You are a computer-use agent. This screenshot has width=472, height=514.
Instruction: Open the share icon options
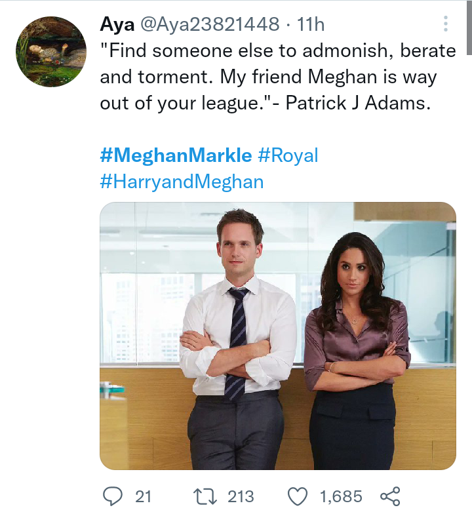(390, 496)
